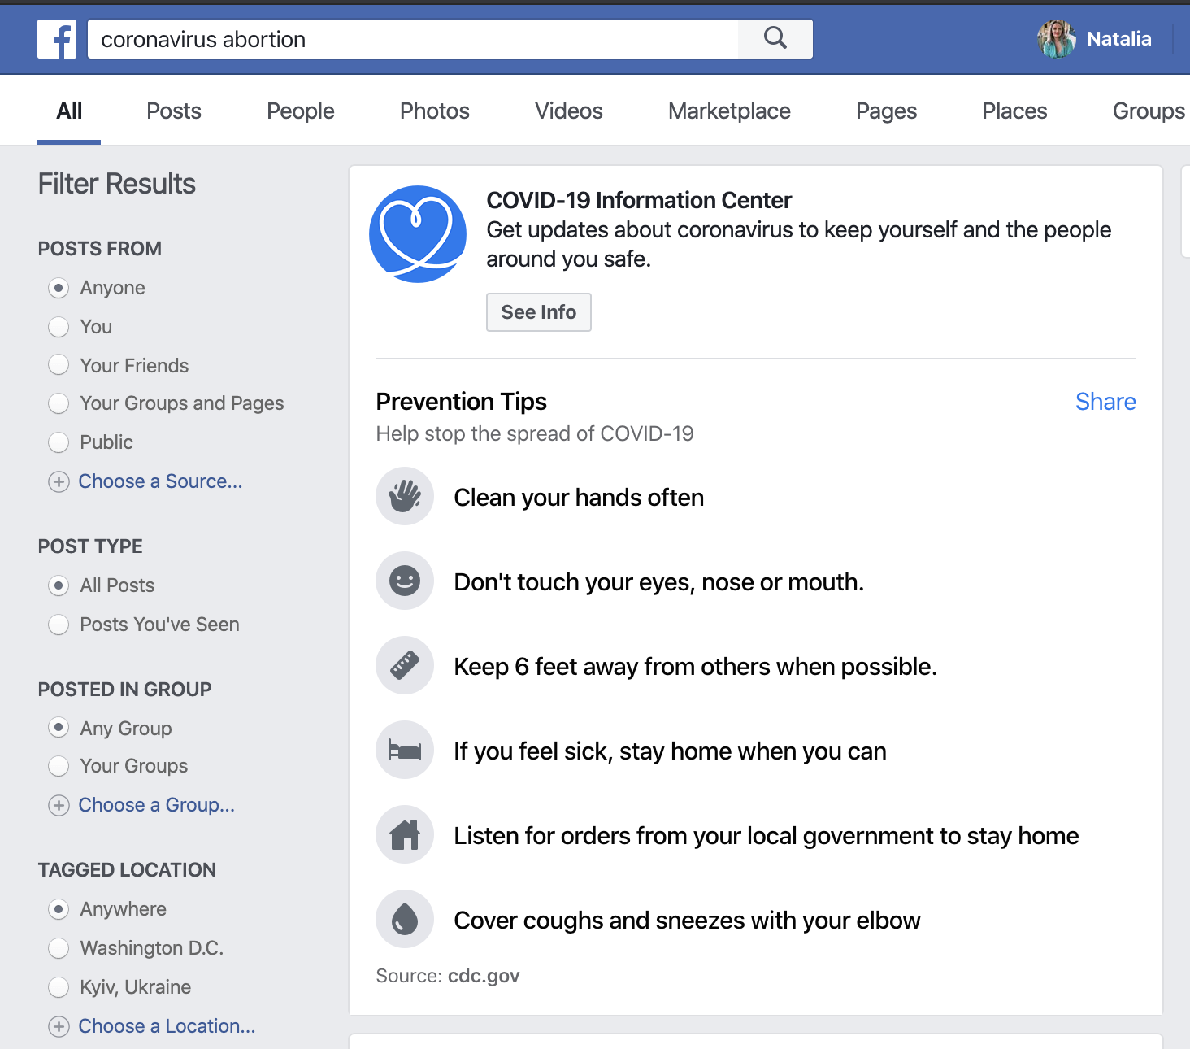
Task: Click the droplet cough icon
Action: [x=405, y=919]
